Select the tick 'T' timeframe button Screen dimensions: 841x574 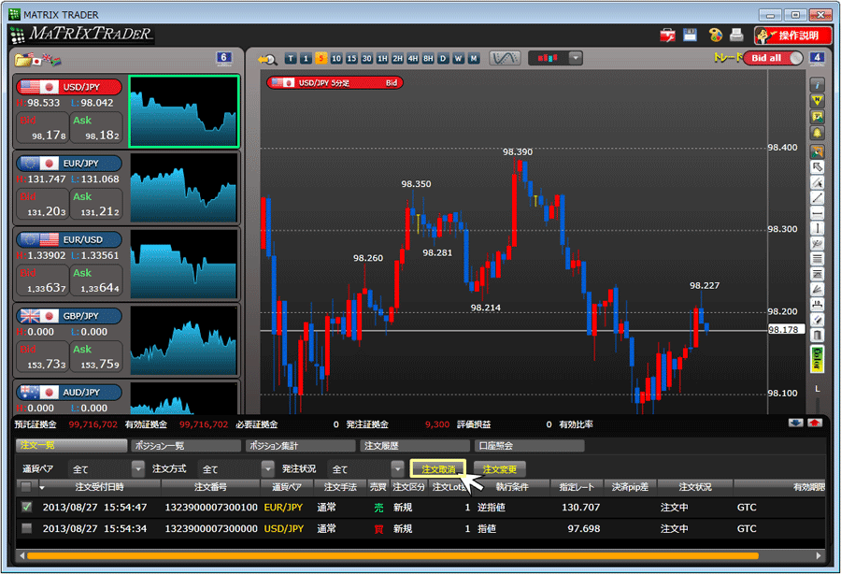[x=291, y=59]
